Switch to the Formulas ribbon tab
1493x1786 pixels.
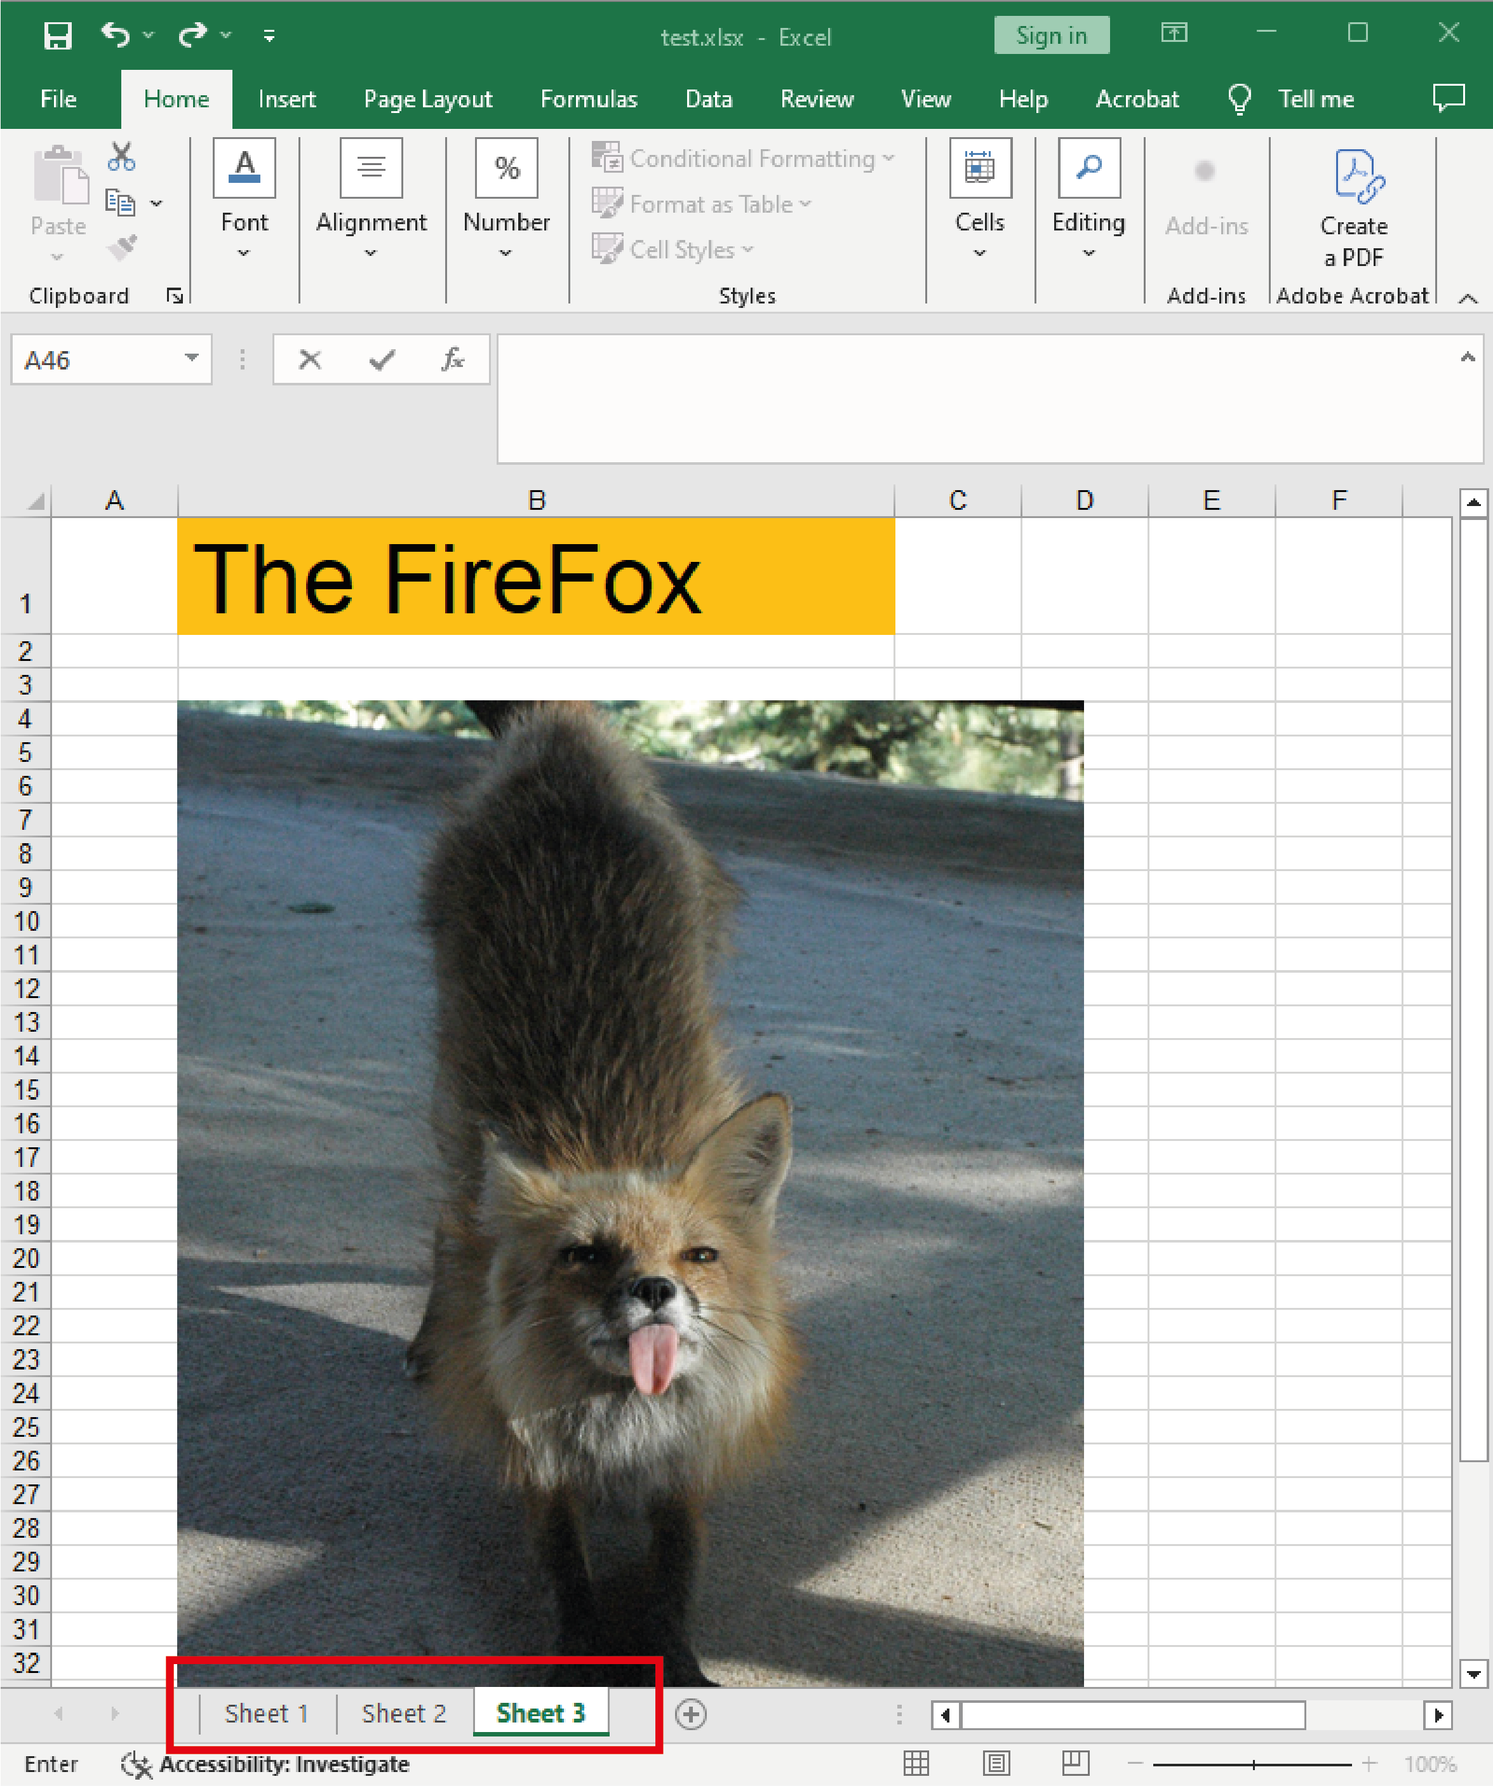point(588,98)
